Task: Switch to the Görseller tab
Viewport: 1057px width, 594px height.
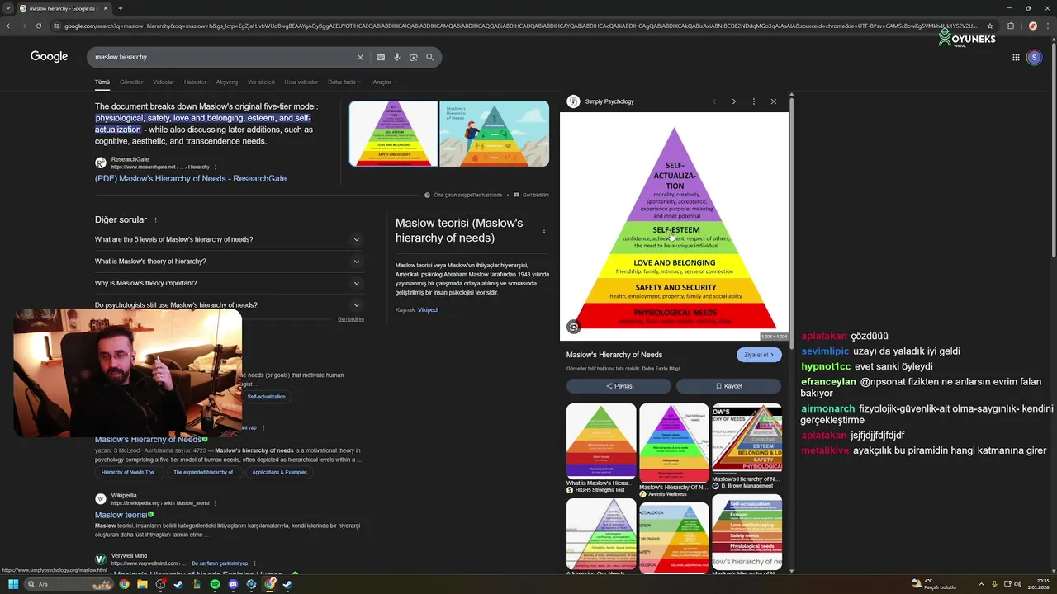Action: coord(131,82)
